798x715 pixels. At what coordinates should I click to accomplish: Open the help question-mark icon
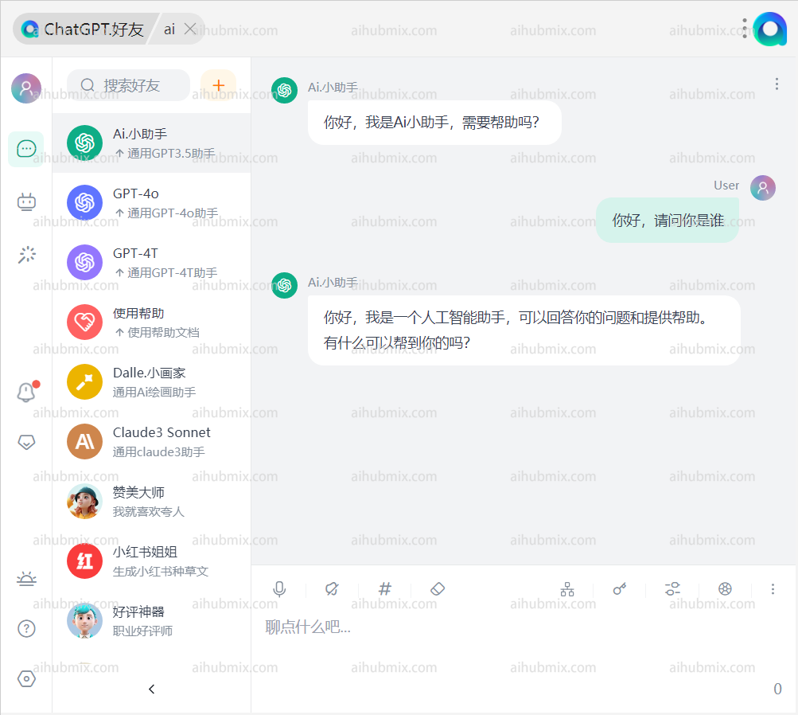pos(26,628)
